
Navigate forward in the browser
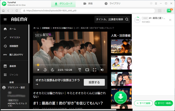pos(12,11)
